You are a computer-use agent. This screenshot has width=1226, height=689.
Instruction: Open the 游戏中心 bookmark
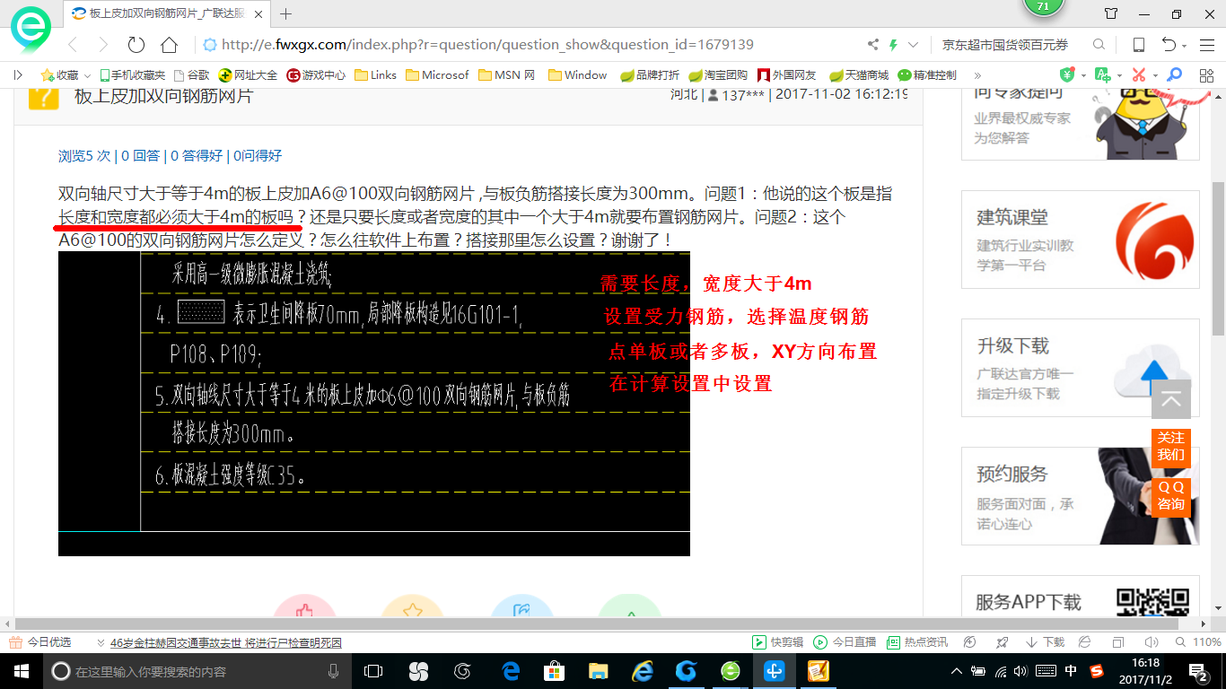(316, 75)
